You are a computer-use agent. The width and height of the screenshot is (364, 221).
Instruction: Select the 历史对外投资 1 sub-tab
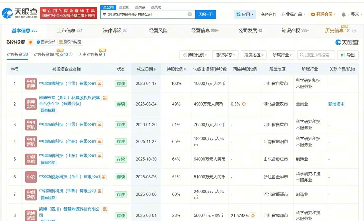92,54
